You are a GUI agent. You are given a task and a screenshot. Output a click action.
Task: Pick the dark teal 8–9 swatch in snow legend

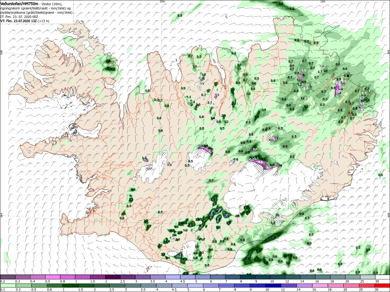click(x=247, y=277)
